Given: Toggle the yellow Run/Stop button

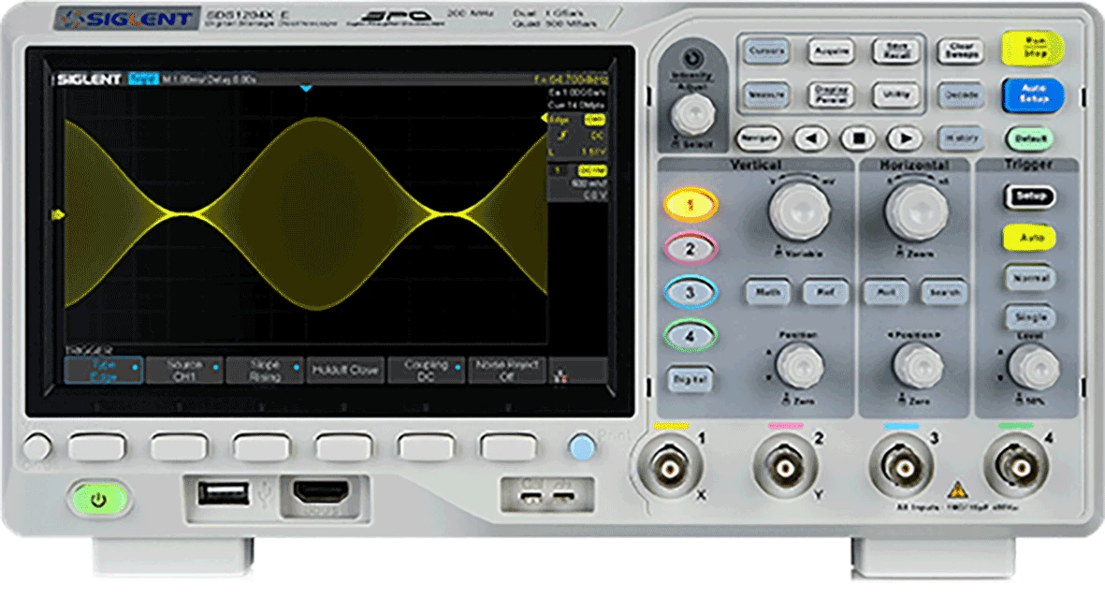Looking at the screenshot, I should click(x=1033, y=49).
